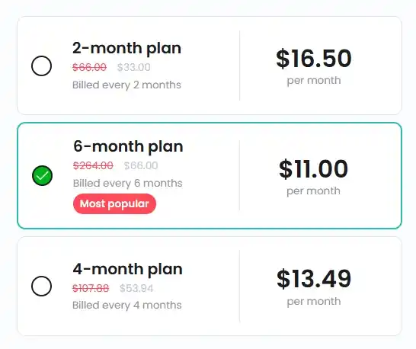Screen dimensions: 416x349
Task: Click the green checked 6-month plan radio
Action: (x=42, y=176)
